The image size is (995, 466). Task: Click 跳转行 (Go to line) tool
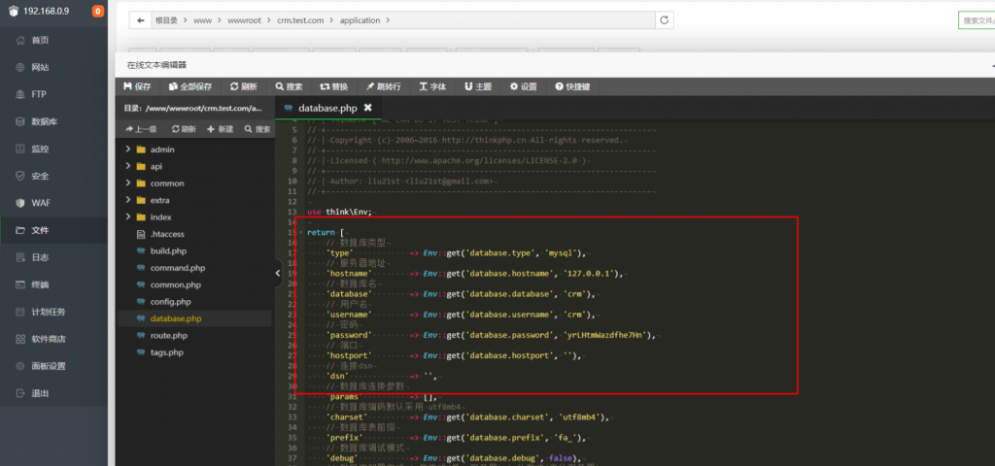[383, 86]
